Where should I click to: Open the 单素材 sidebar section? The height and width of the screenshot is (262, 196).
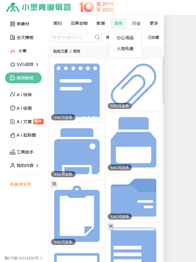click(20, 24)
